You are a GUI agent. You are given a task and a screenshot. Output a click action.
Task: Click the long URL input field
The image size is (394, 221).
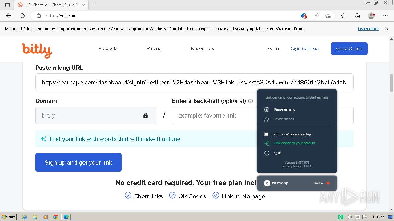pos(194,82)
